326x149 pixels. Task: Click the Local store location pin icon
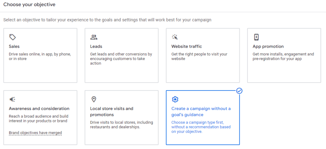(94, 99)
